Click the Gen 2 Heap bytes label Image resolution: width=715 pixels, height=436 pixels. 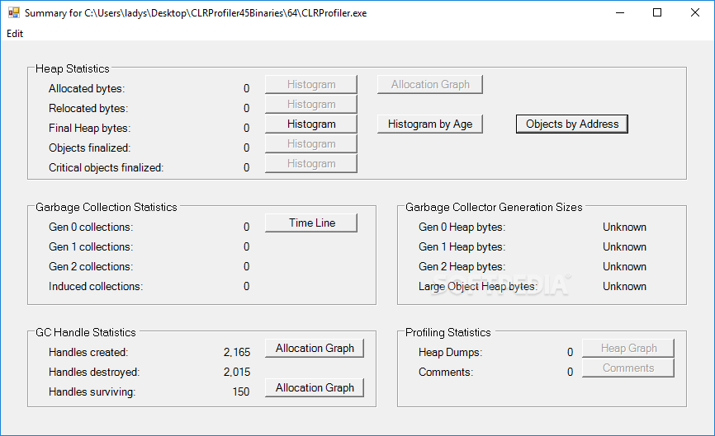click(x=462, y=267)
